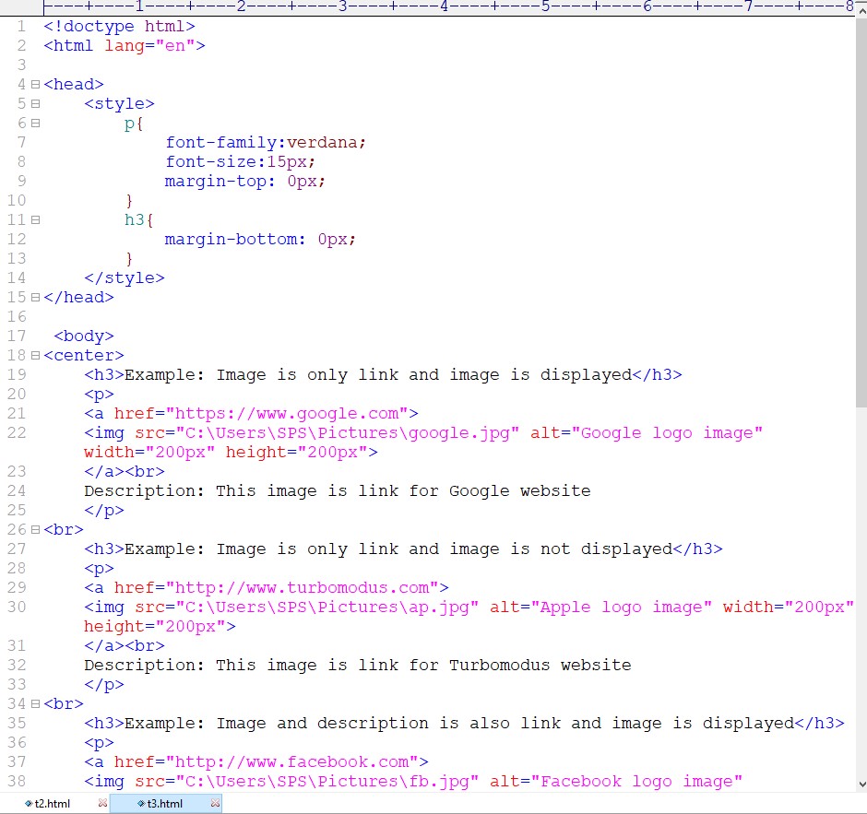The width and height of the screenshot is (867, 814).
Task: Click the fb.jpg image source path
Action: coord(327,782)
